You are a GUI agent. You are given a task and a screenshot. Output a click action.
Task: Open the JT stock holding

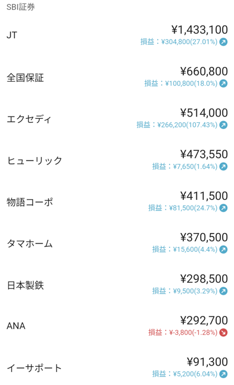117,35
